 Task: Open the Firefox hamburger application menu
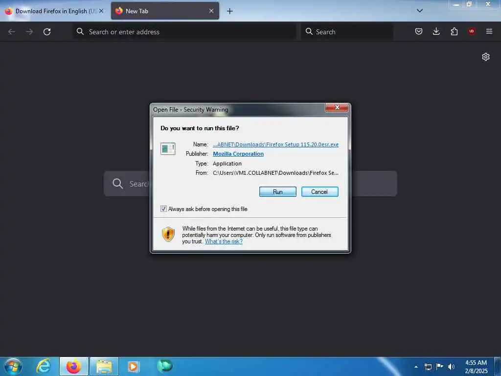tap(489, 31)
